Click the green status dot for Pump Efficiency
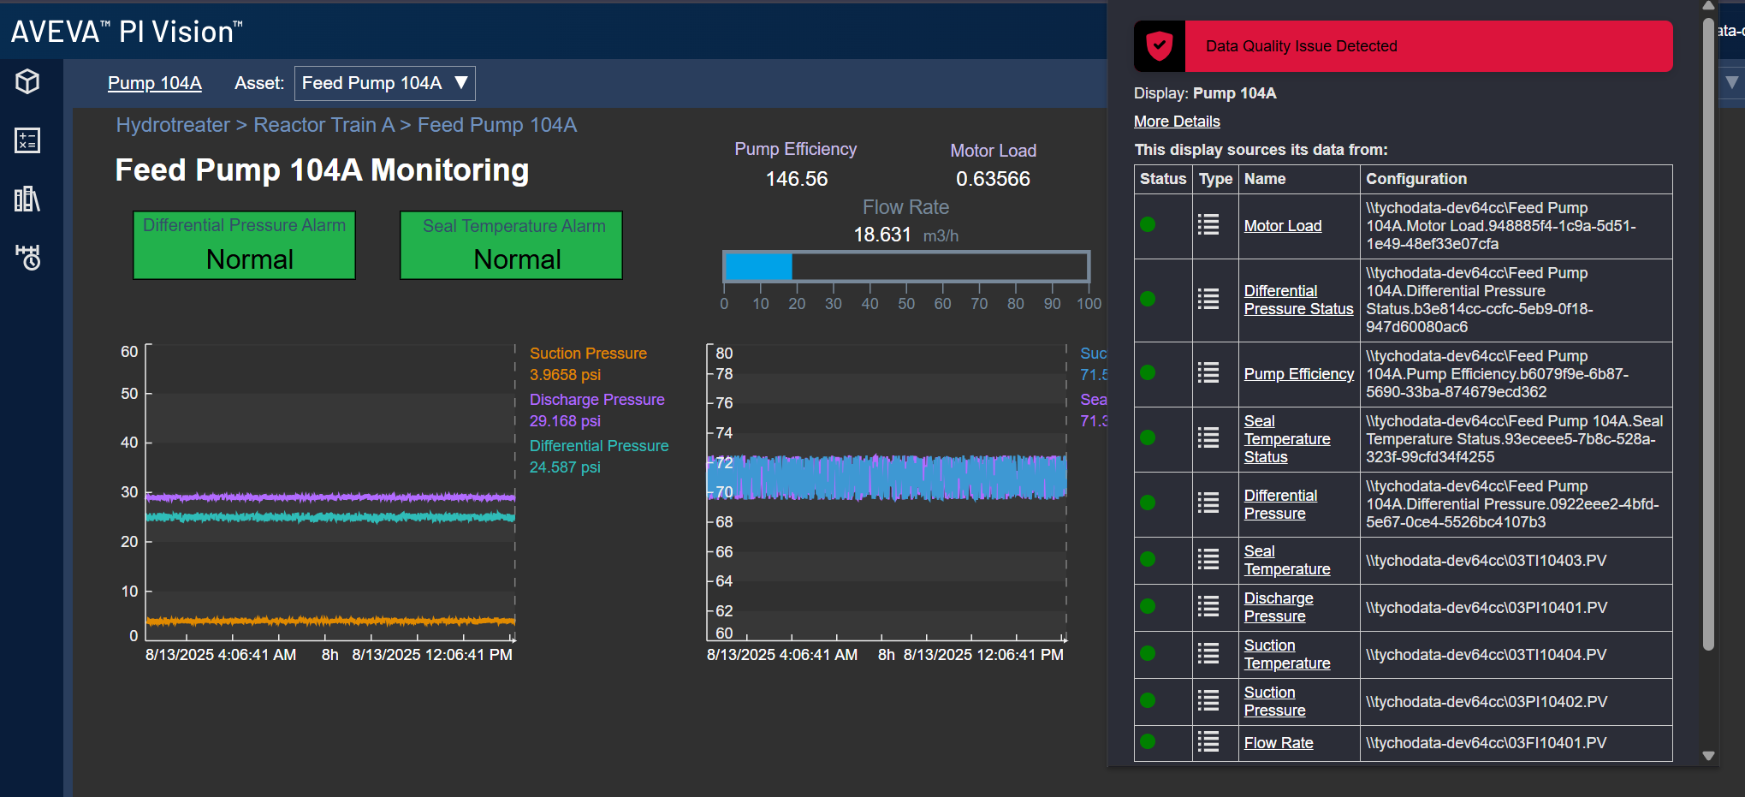1745x797 pixels. click(1148, 373)
